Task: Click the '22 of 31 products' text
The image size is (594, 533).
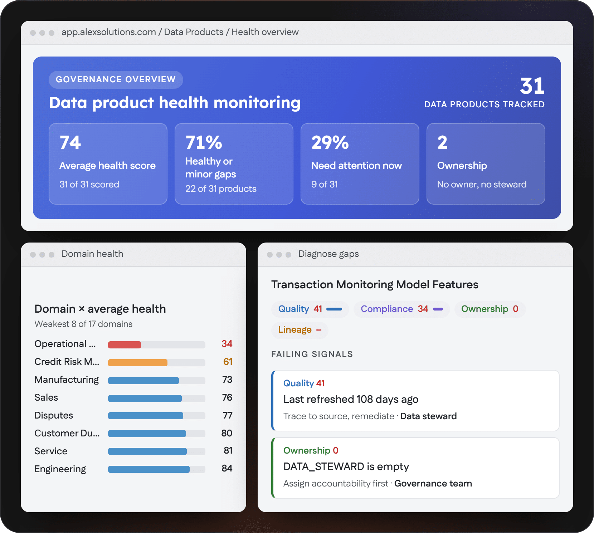Action: [221, 189]
